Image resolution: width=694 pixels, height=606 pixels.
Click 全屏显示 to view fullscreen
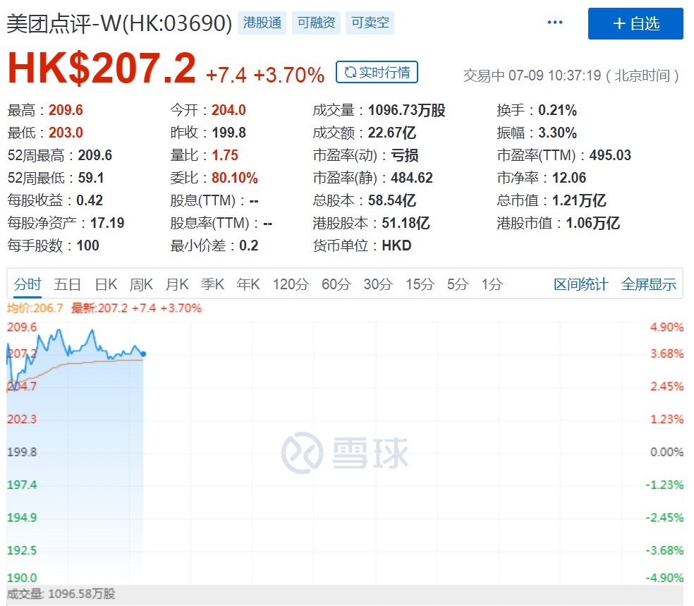click(648, 284)
